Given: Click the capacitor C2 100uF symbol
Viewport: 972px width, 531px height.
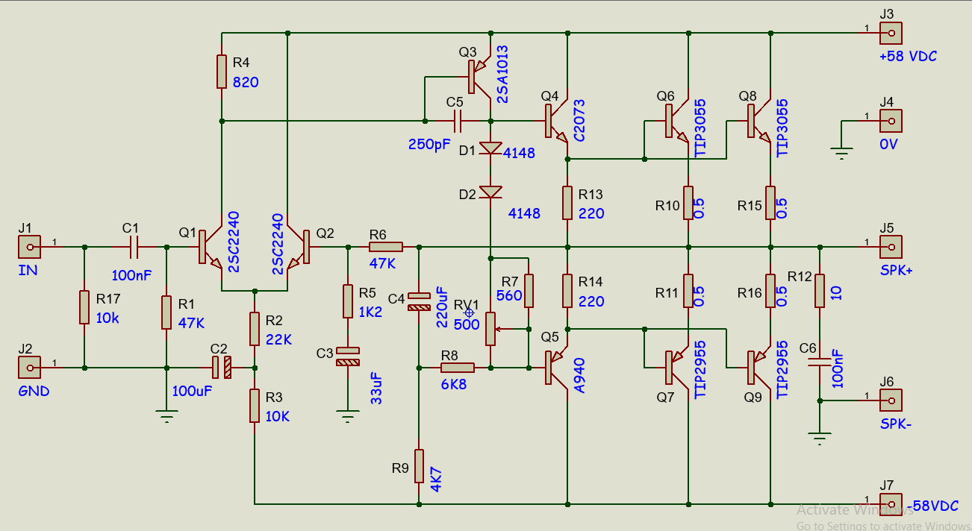Looking at the screenshot, I should 222,367.
